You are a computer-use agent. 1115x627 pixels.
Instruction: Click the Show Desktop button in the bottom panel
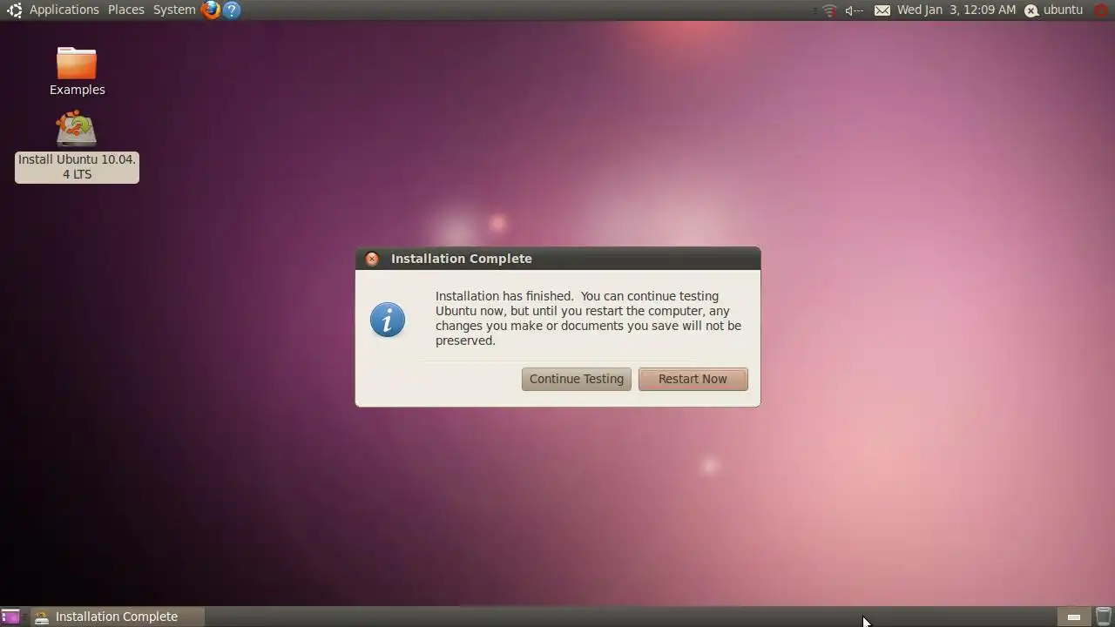[x=10, y=617]
